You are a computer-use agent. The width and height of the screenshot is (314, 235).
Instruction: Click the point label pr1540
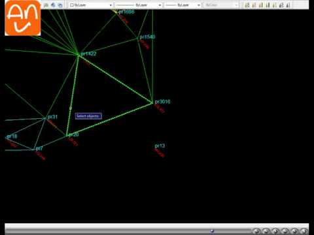click(x=147, y=37)
